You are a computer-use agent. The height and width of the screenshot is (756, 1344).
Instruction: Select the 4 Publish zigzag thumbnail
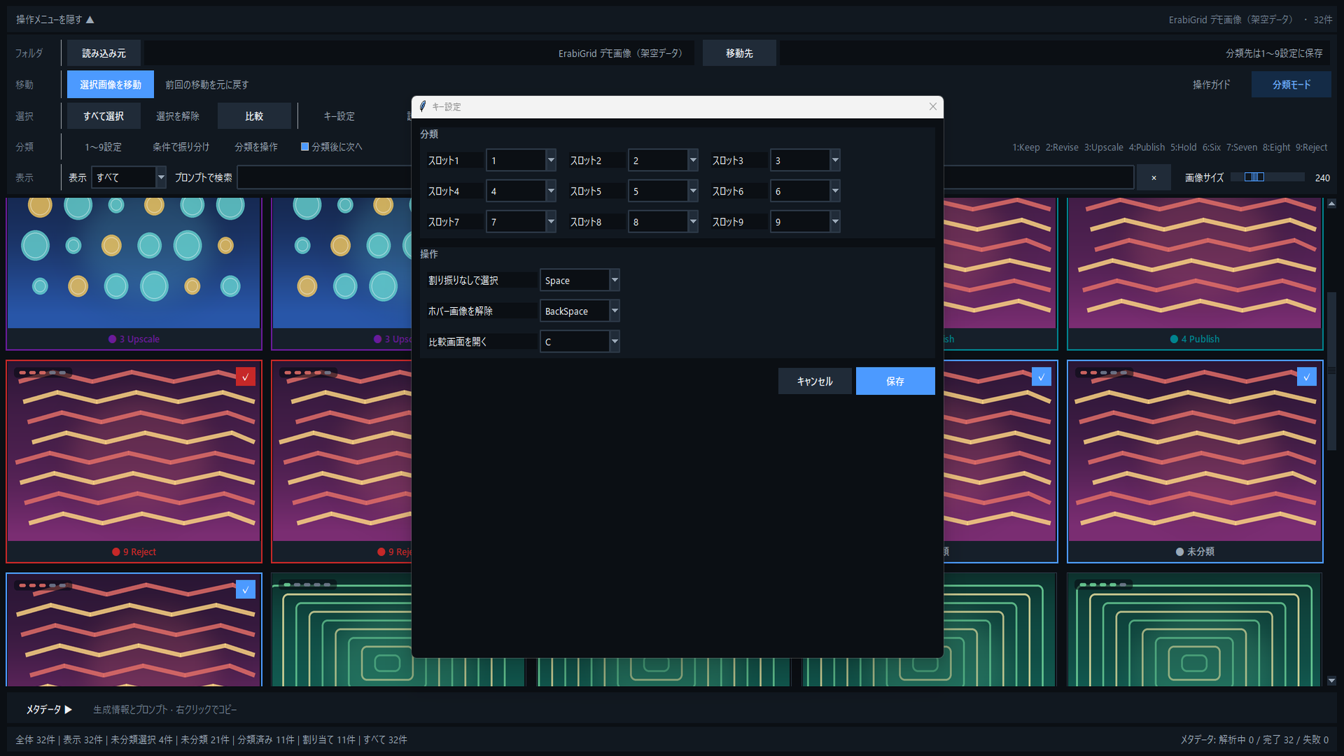coord(1195,273)
